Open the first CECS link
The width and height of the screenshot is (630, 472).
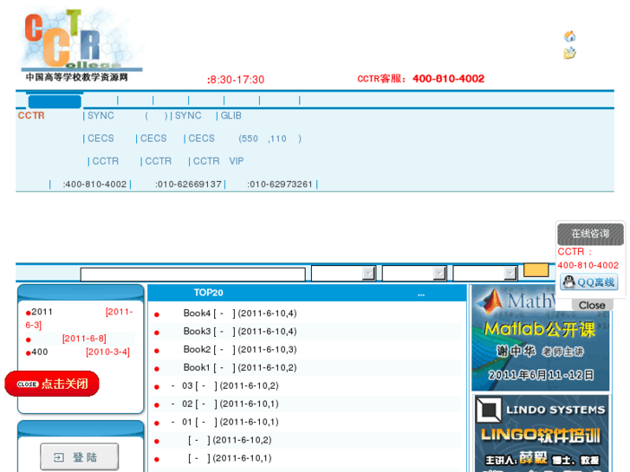[101, 139]
